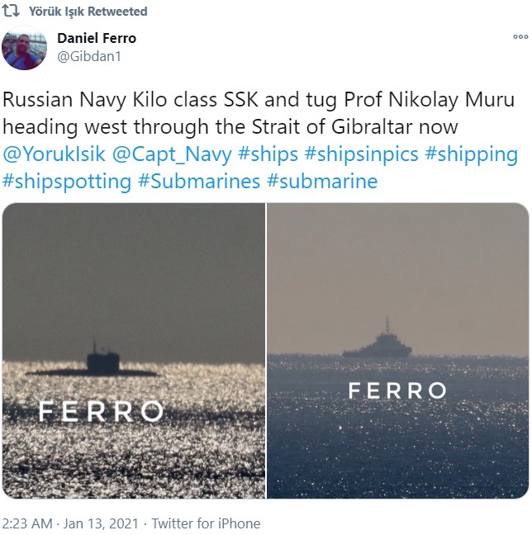
Task: Click the Daniel Ferro display name
Action: point(97,38)
